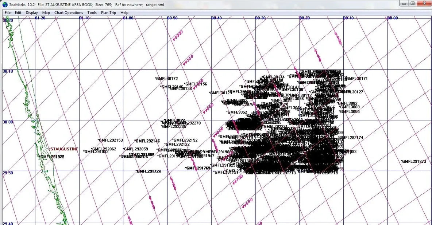Open the Help menu
Viewport: 432px width, 225px height.
coord(124,13)
